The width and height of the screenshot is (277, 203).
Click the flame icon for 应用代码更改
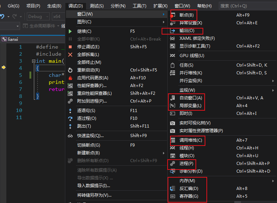coord(70,78)
